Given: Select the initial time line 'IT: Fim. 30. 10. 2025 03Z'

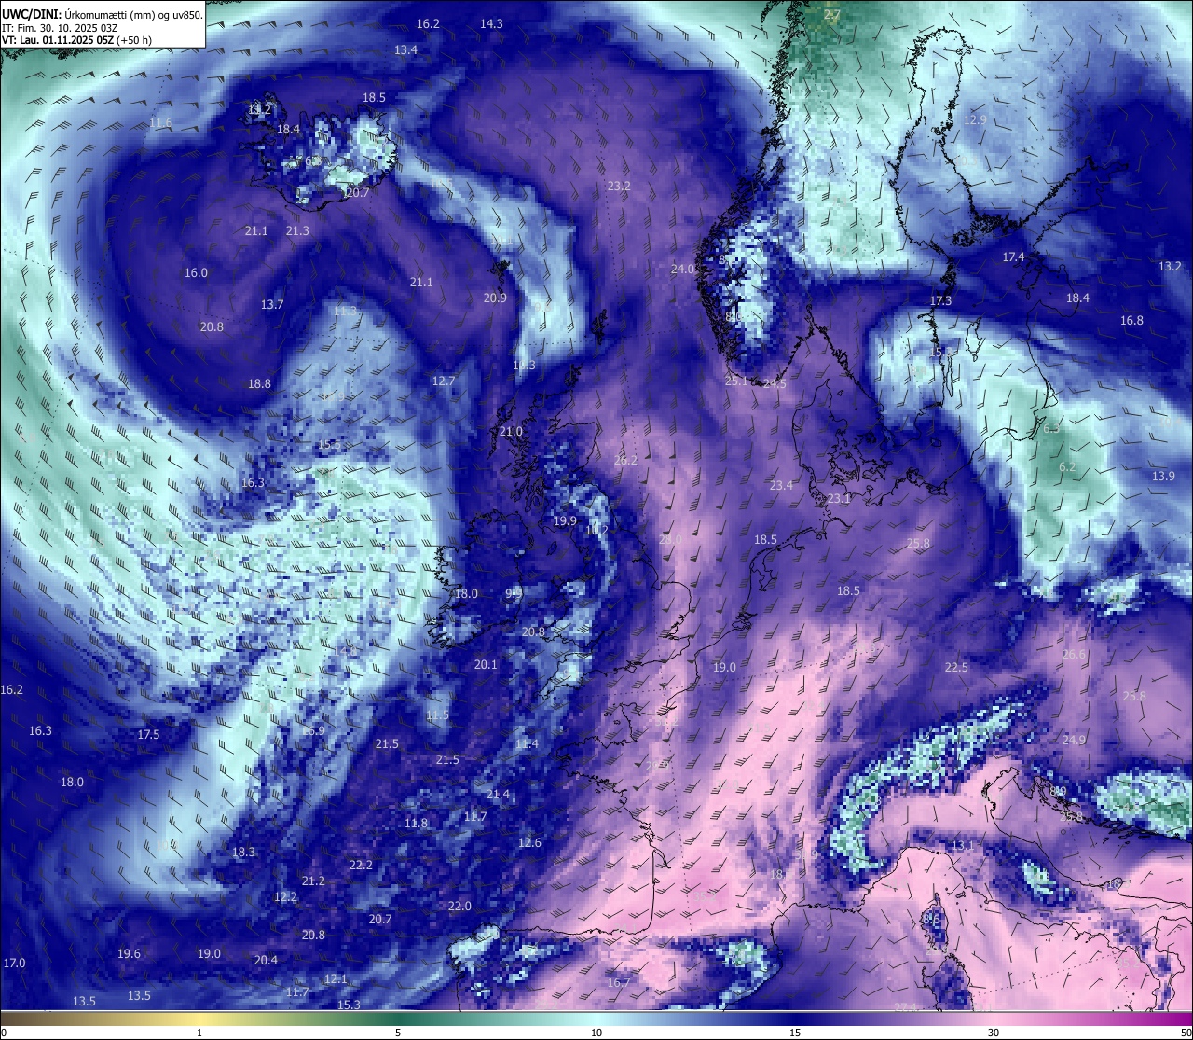Looking at the screenshot, I should click(x=60, y=28).
